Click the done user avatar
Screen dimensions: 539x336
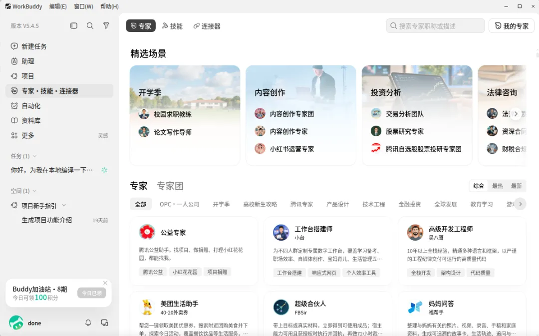click(16, 323)
